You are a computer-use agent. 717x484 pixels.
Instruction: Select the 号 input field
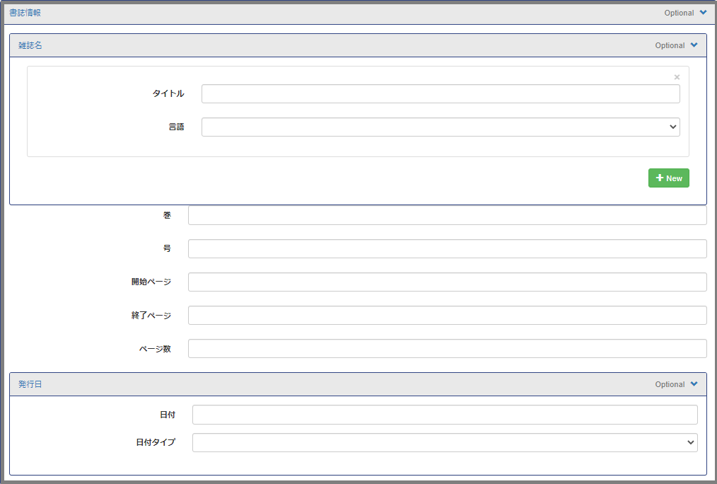point(447,249)
